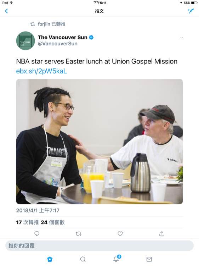View forjlin retweeted label
199x266 pixels.
(x=51, y=24)
